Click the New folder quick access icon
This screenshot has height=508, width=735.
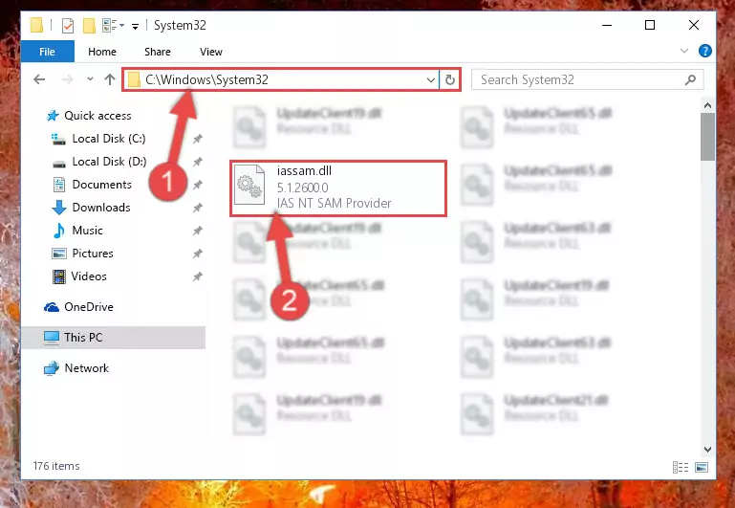(89, 25)
